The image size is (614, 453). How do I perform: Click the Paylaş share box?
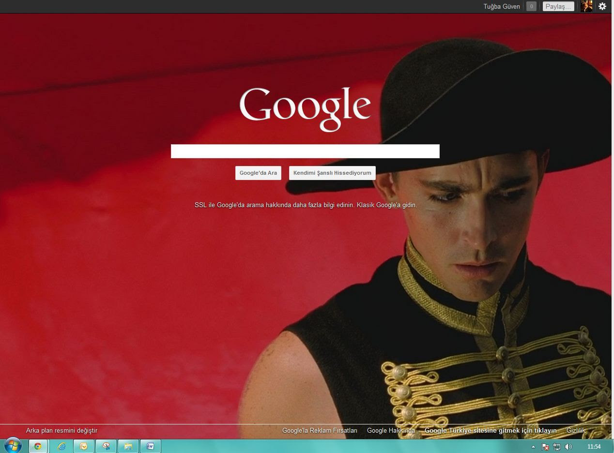[x=558, y=6]
